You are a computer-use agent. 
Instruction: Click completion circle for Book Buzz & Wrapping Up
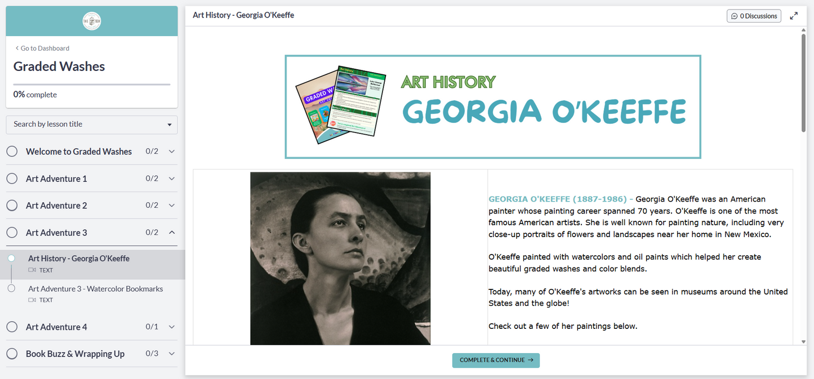(x=12, y=353)
